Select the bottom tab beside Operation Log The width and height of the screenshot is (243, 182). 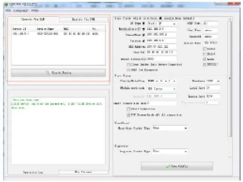coord(84,172)
